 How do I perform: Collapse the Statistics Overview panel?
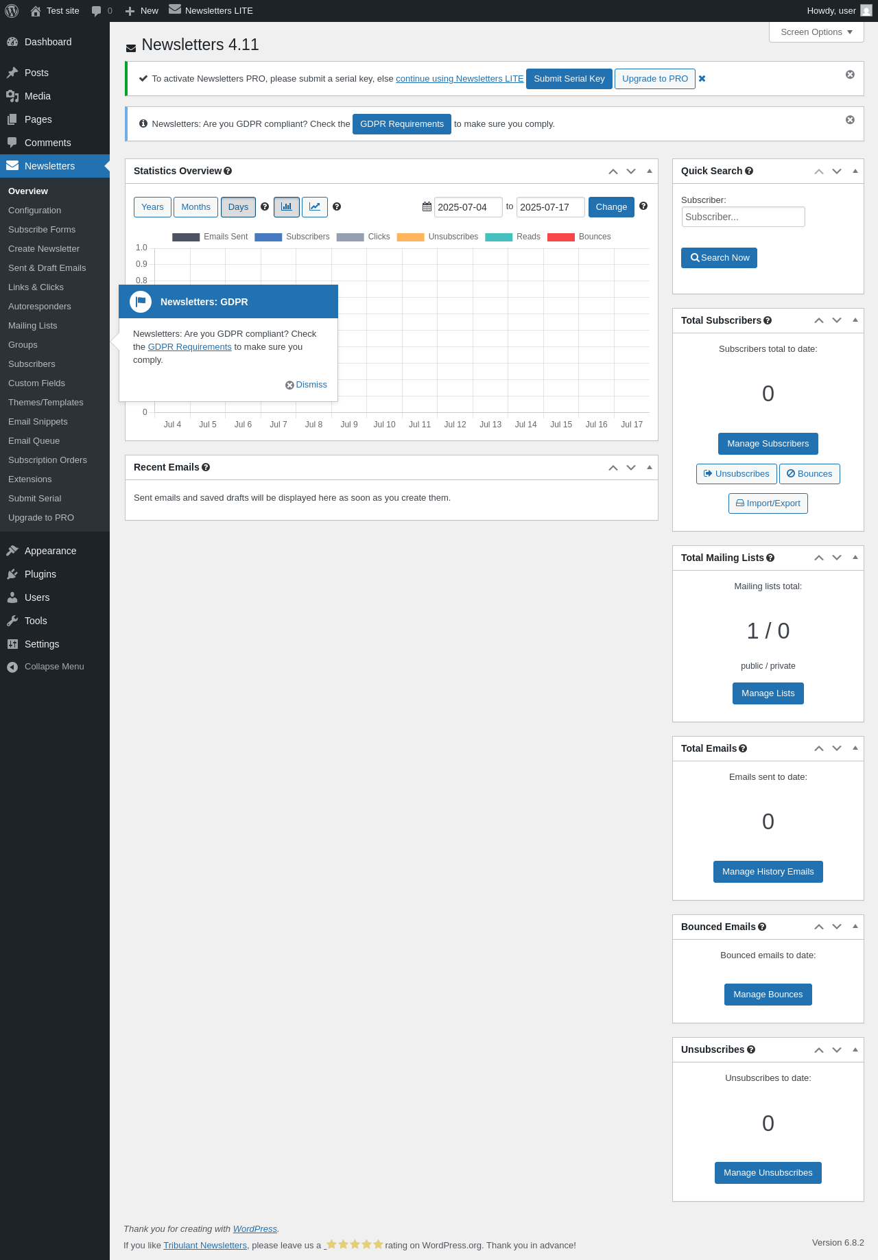[x=649, y=171]
